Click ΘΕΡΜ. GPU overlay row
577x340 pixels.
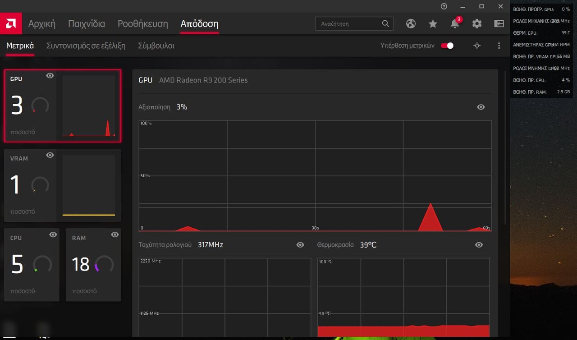click(541, 33)
